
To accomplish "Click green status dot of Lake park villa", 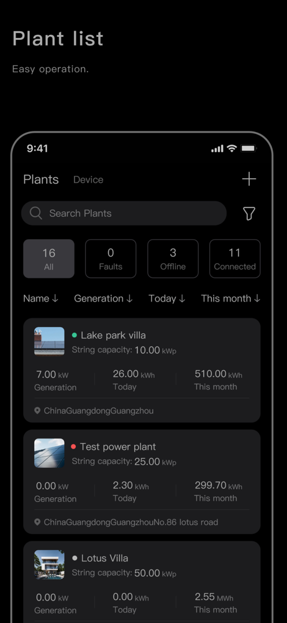I will coord(74,335).
